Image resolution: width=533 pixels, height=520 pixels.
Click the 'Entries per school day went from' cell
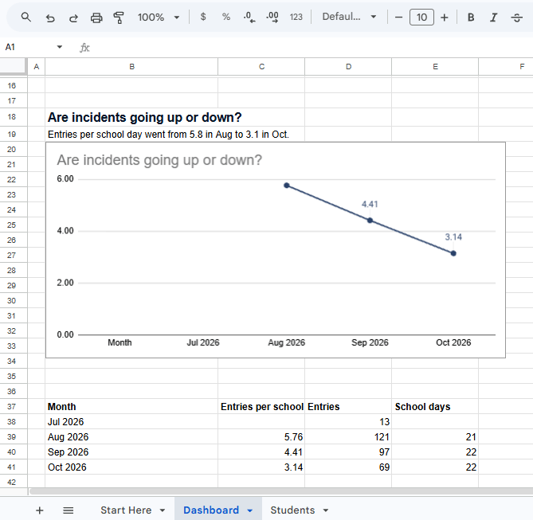coord(168,135)
